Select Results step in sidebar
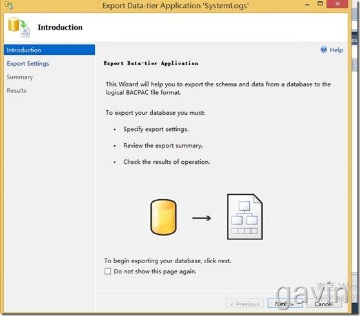 (x=17, y=90)
